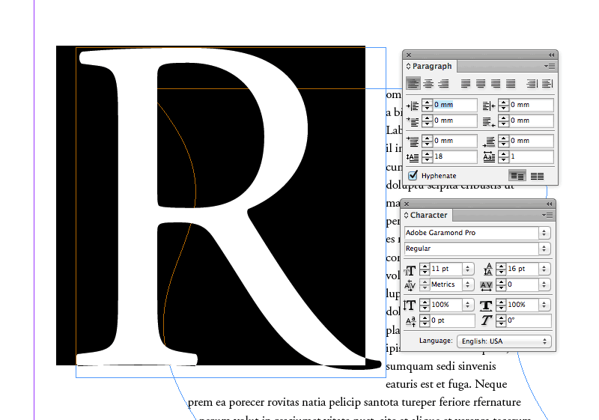
Task: Click the Space Before icon
Action: pyautogui.click(x=413, y=141)
